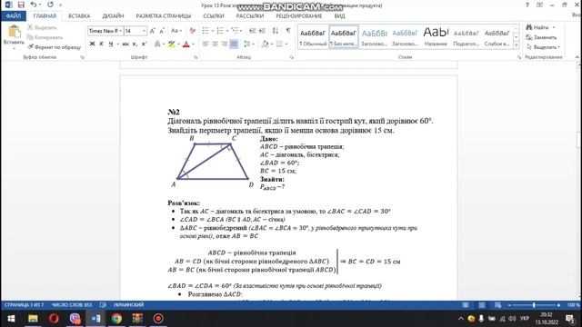The width and height of the screenshot is (582, 327).
Task: Redo the action in quick access toolbar
Action: tap(50, 5)
